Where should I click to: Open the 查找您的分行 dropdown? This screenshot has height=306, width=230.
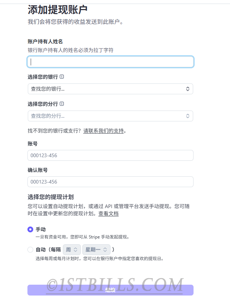tap(110, 116)
